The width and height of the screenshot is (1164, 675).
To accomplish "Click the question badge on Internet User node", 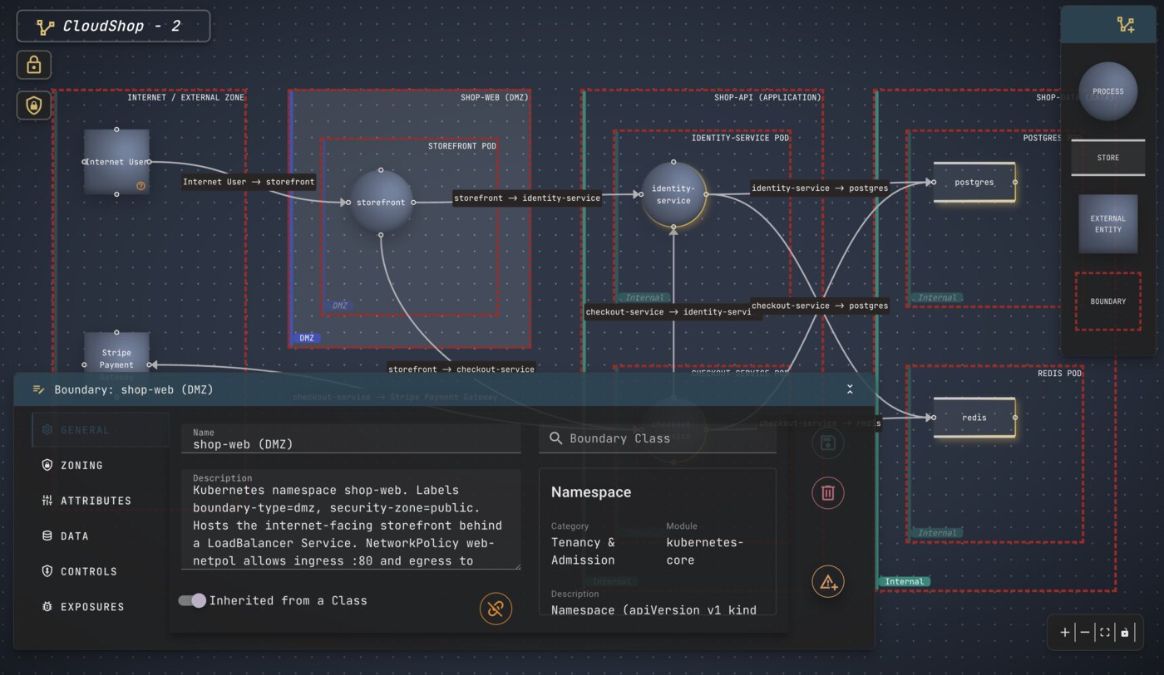I will coord(141,186).
